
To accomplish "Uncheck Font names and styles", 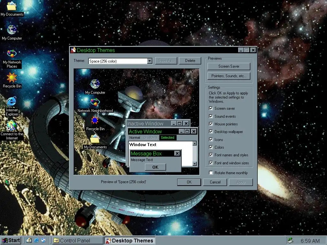I will (211, 155).
